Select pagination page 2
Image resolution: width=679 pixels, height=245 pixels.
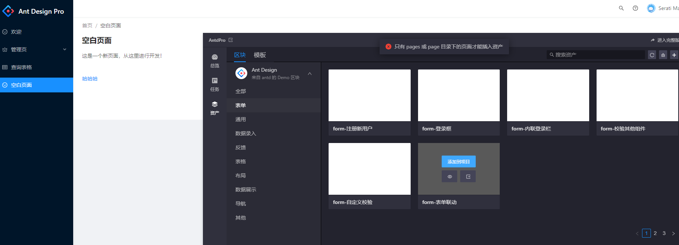[655, 233]
